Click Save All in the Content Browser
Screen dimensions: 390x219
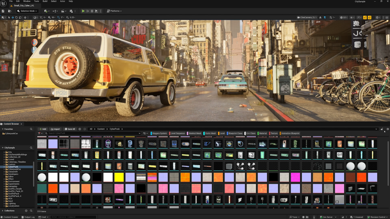[x=70, y=129]
